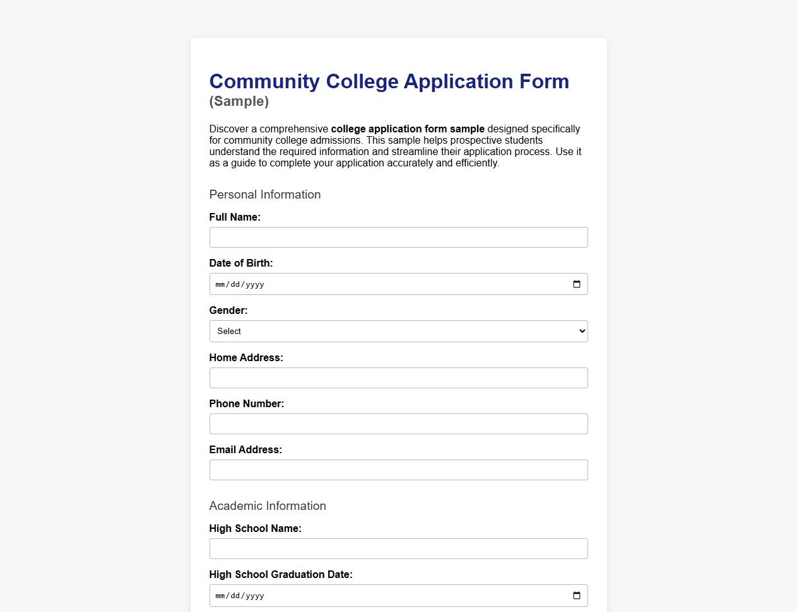797x612 pixels.
Task: Click the mm month segment in Date of Birth
Action: pyautogui.click(x=220, y=284)
